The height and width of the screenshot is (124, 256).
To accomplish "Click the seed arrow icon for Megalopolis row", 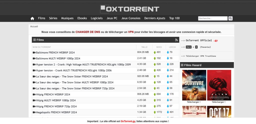I will point(155,112).
